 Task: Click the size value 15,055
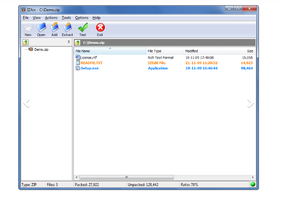(x=247, y=58)
